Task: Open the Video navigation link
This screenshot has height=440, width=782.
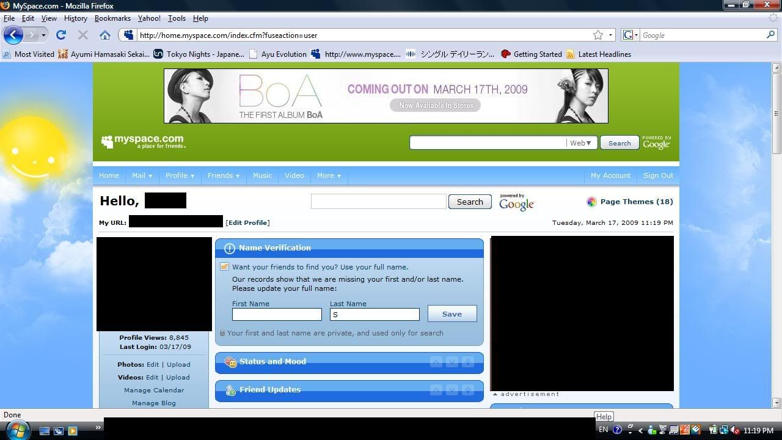Action: click(294, 175)
